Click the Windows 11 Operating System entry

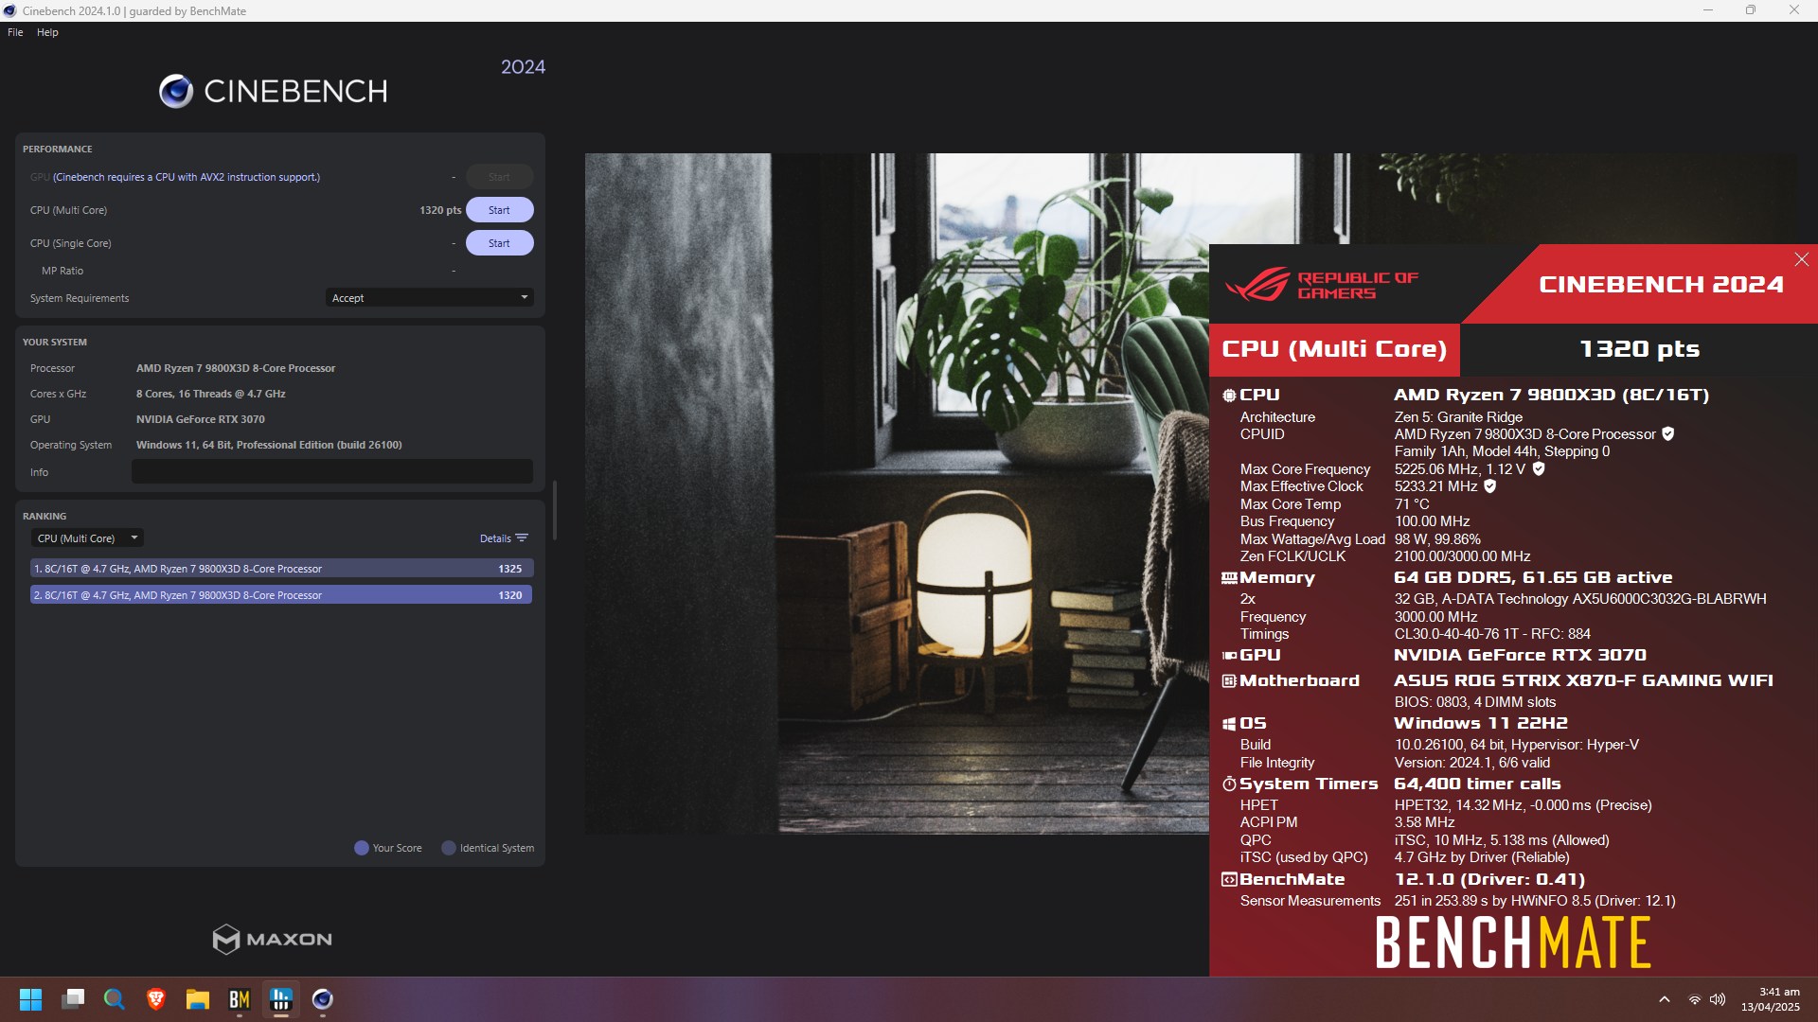coord(269,445)
